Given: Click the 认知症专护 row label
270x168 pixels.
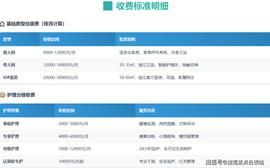Looking at the screenshot, I should [13, 161].
